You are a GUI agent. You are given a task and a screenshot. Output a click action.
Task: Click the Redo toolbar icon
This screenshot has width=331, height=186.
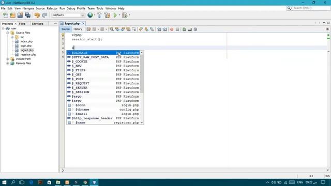44,15
